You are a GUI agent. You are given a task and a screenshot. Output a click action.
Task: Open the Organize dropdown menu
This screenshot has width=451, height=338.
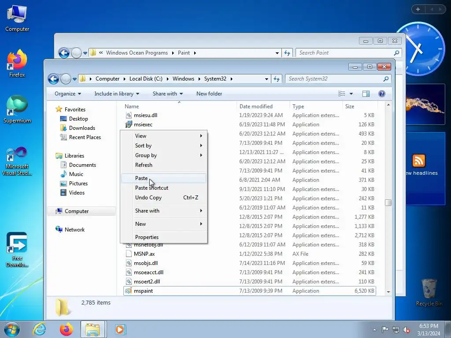[x=68, y=94]
